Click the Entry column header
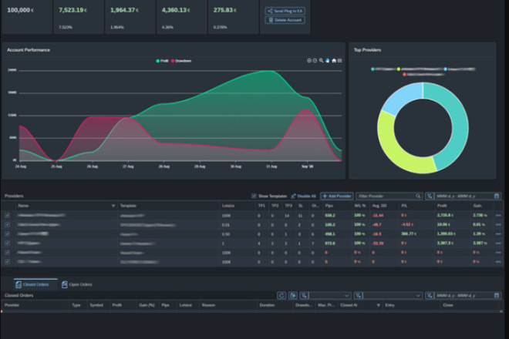This screenshot has height=339, width=509. 389,305
